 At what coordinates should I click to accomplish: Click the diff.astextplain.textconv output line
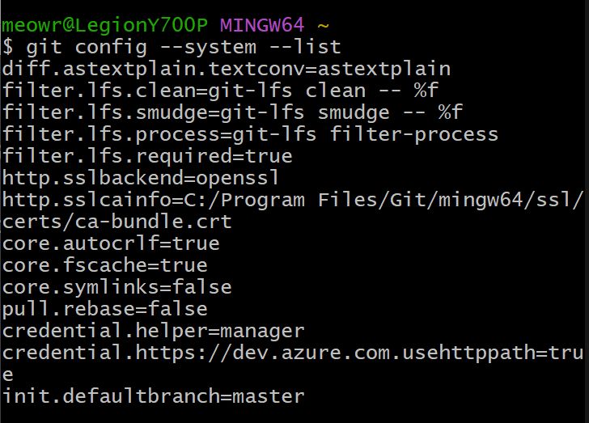(x=227, y=69)
